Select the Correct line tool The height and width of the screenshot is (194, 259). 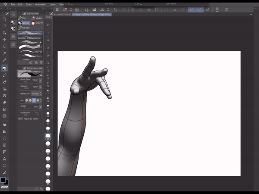coord(4,172)
